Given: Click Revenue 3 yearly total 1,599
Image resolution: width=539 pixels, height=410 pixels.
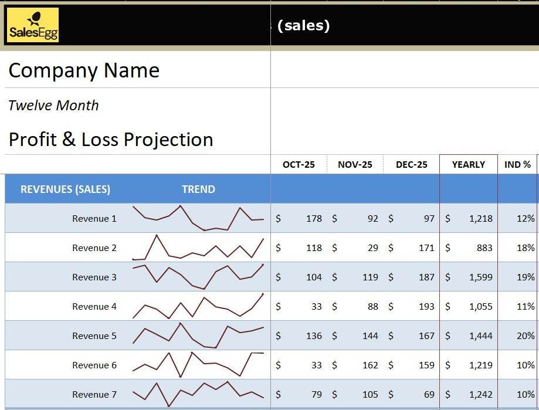Looking at the screenshot, I should 480,277.
